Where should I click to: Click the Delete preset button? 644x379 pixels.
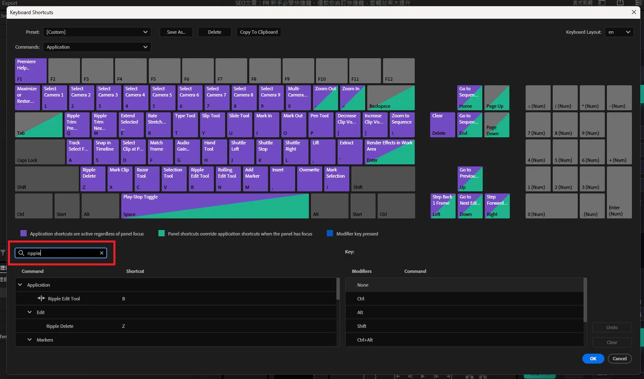pos(215,32)
